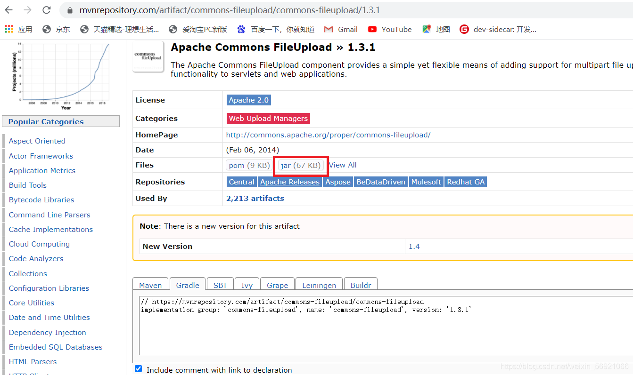Open the Code Analyzers category

click(36, 258)
